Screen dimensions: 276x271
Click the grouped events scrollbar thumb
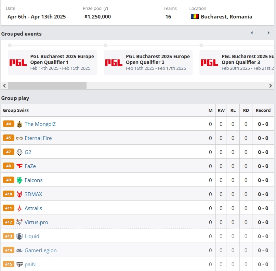(x=47, y=86)
